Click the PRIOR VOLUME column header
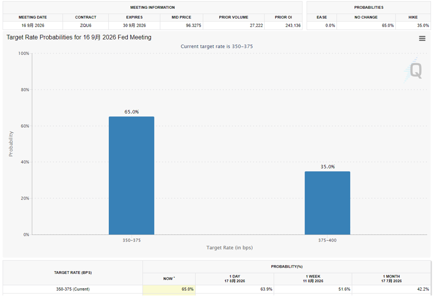434x300 pixels. coord(234,17)
